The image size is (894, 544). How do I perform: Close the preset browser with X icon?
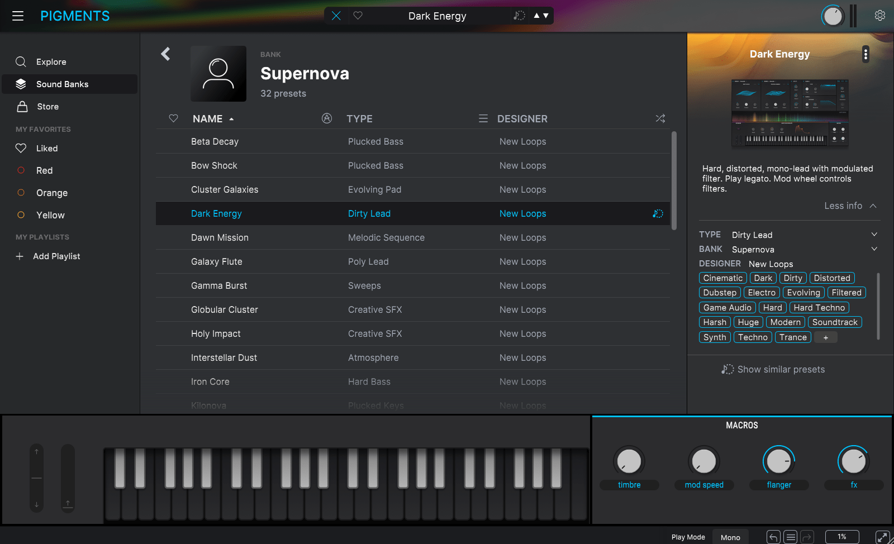pyautogui.click(x=336, y=16)
